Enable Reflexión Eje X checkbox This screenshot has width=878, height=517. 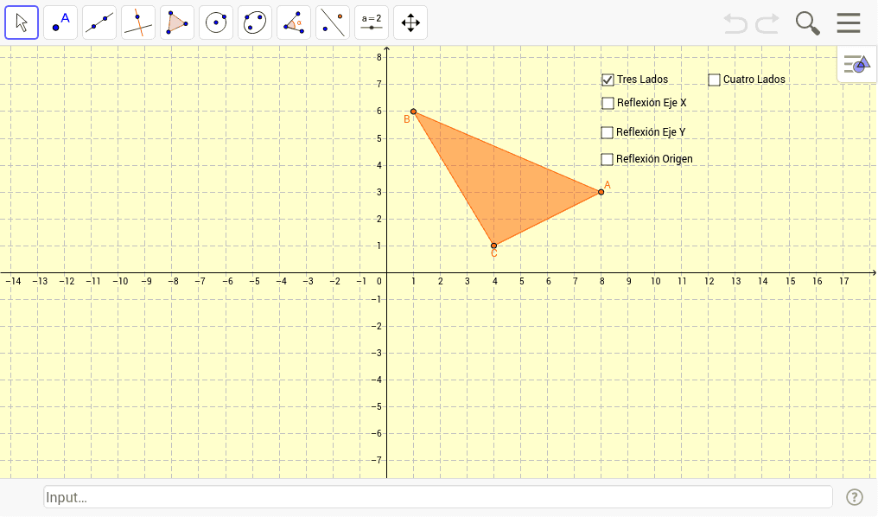pos(608,103)
